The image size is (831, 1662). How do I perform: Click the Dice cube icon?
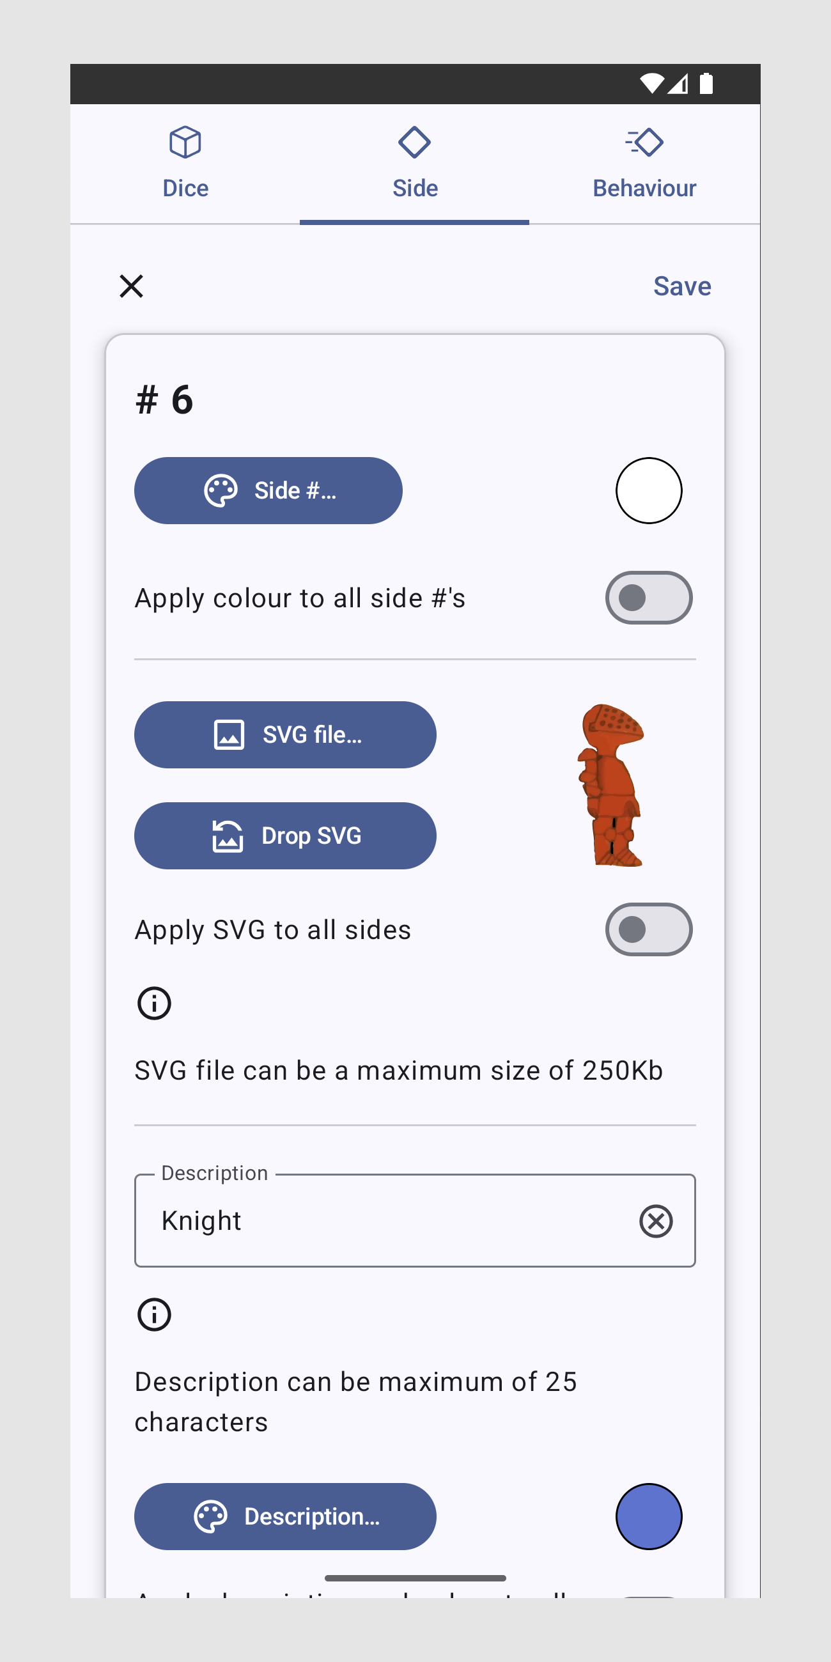185,142
